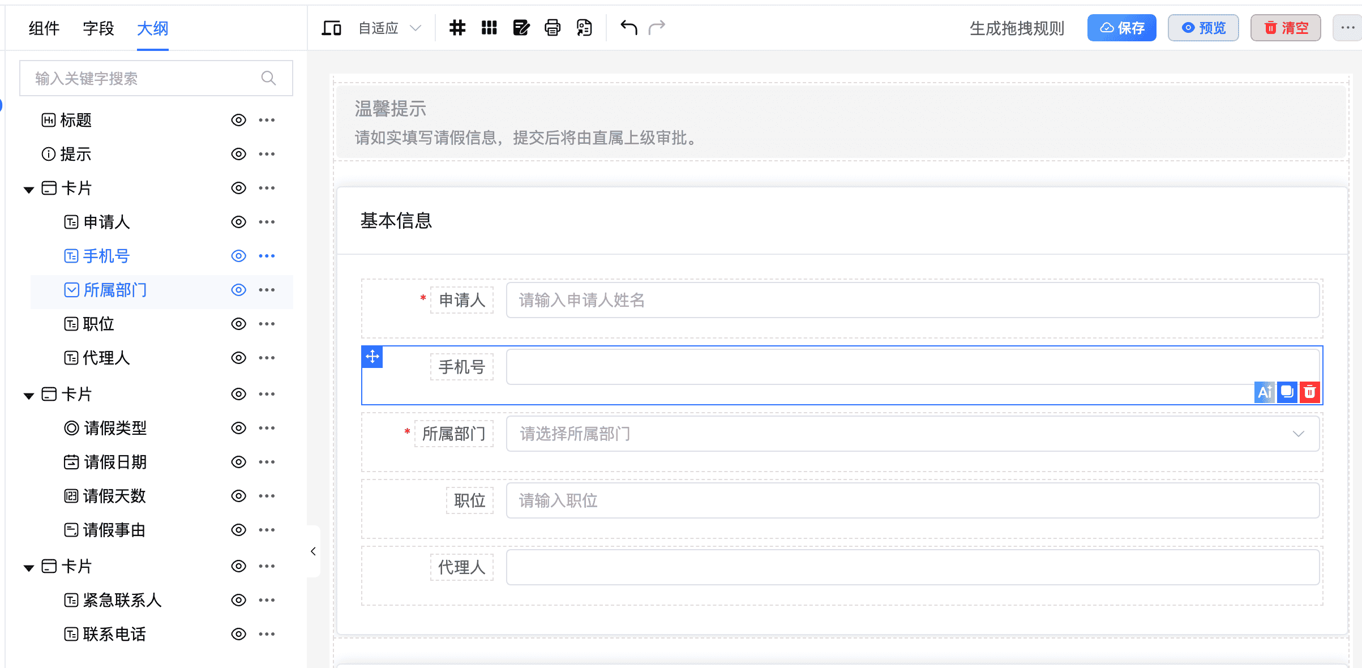The image size is (1362, 668).
Task: Switch to the 字段 tab
Action: [x=98, y=28]
